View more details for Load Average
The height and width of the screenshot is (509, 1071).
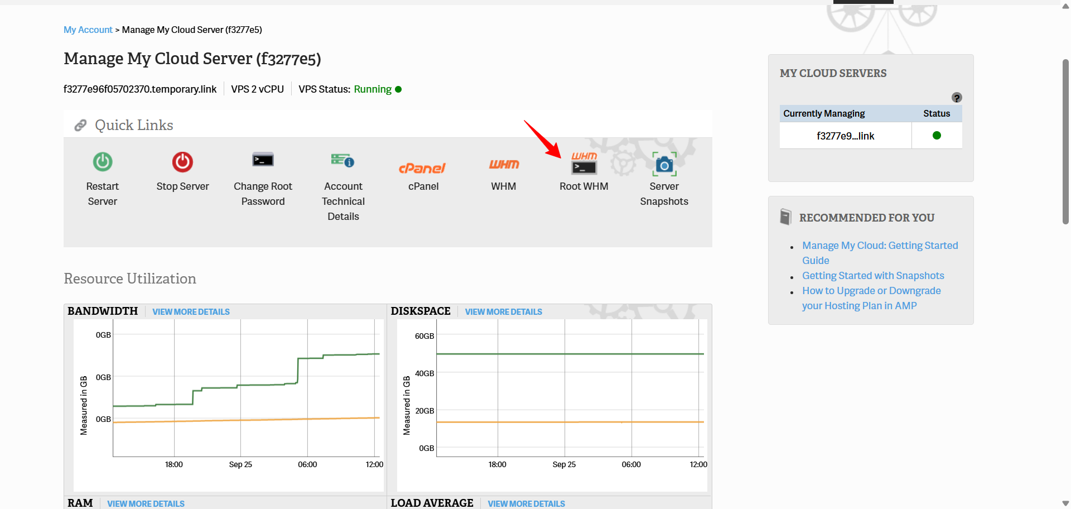click(x=526, y=503)
